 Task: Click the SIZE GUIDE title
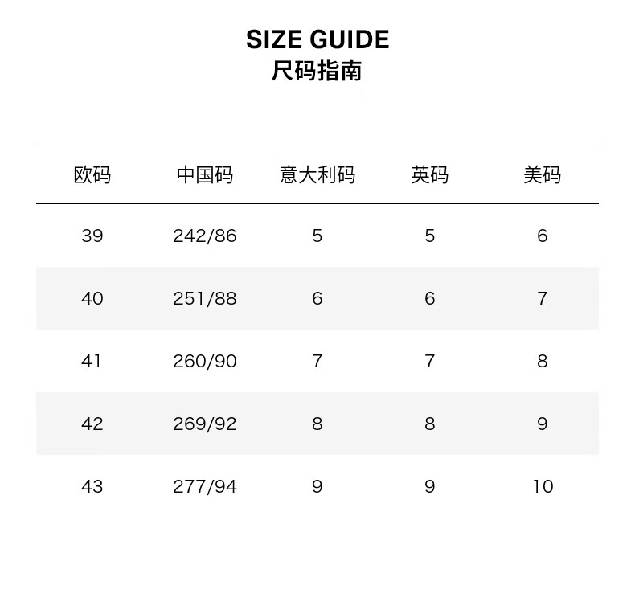pos(317,39)
